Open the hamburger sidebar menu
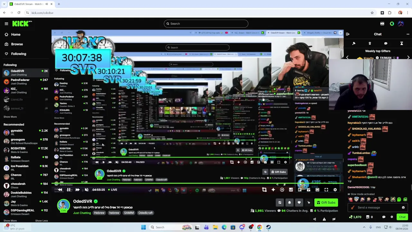The width and height of the screenshot is (412, 232). (x=6, y=24)
